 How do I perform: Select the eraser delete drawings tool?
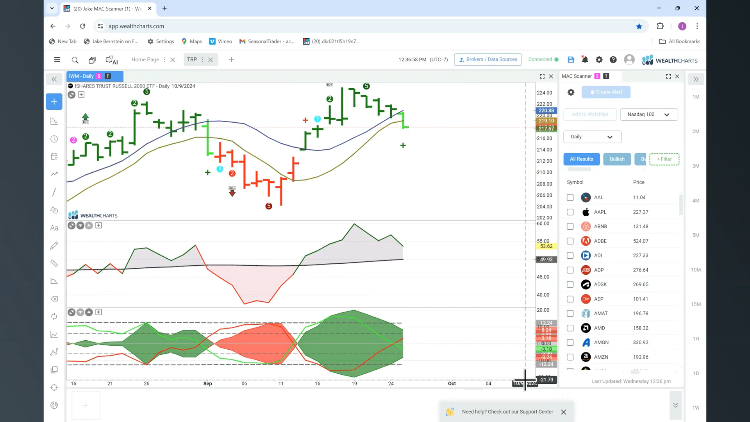pyautogui.click(x=54, y=299)
